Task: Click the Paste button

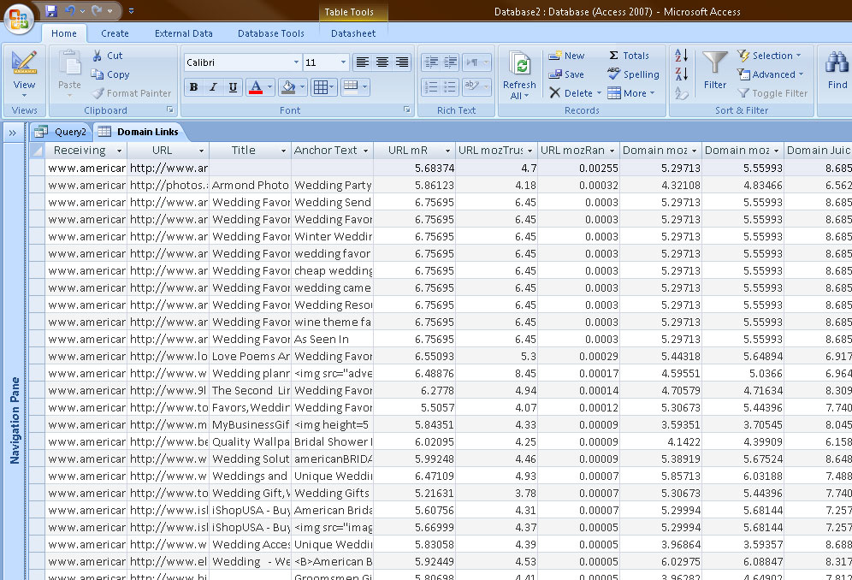Action: pos(69,74)
